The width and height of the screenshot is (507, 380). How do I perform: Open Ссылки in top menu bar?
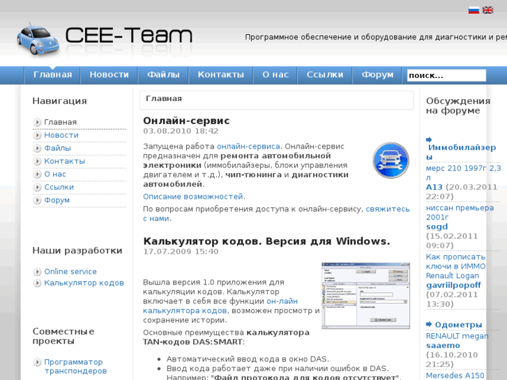(325, 75)
